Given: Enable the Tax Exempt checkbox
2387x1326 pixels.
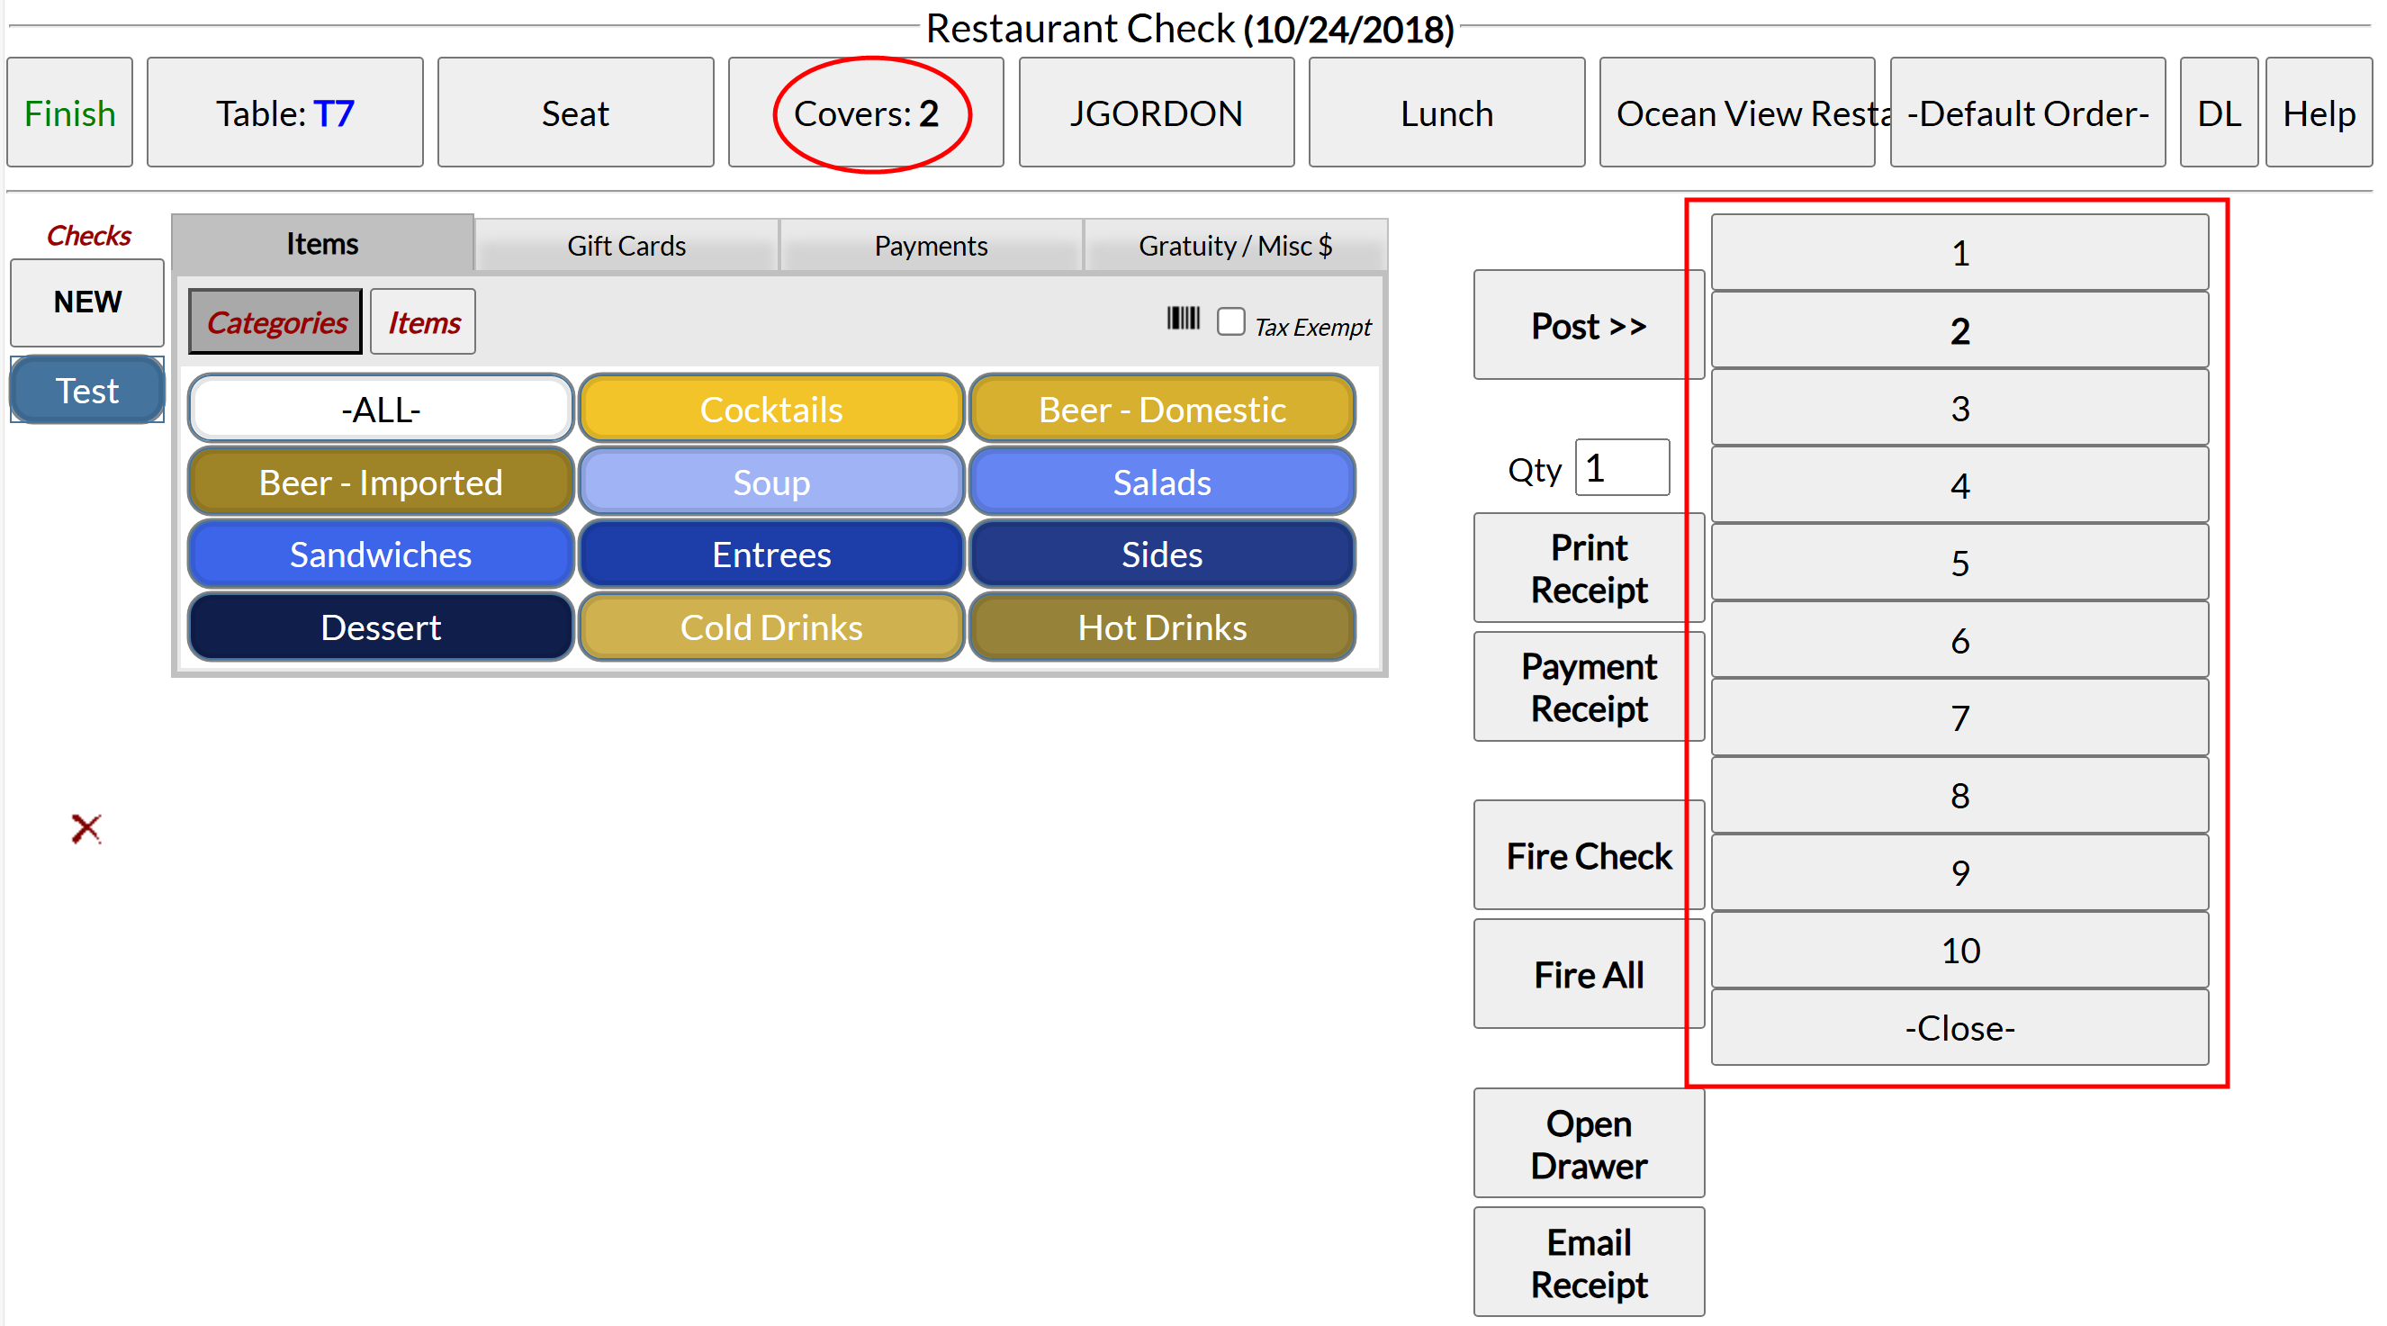Looking at the screenshot, I should pos(1230,322).
